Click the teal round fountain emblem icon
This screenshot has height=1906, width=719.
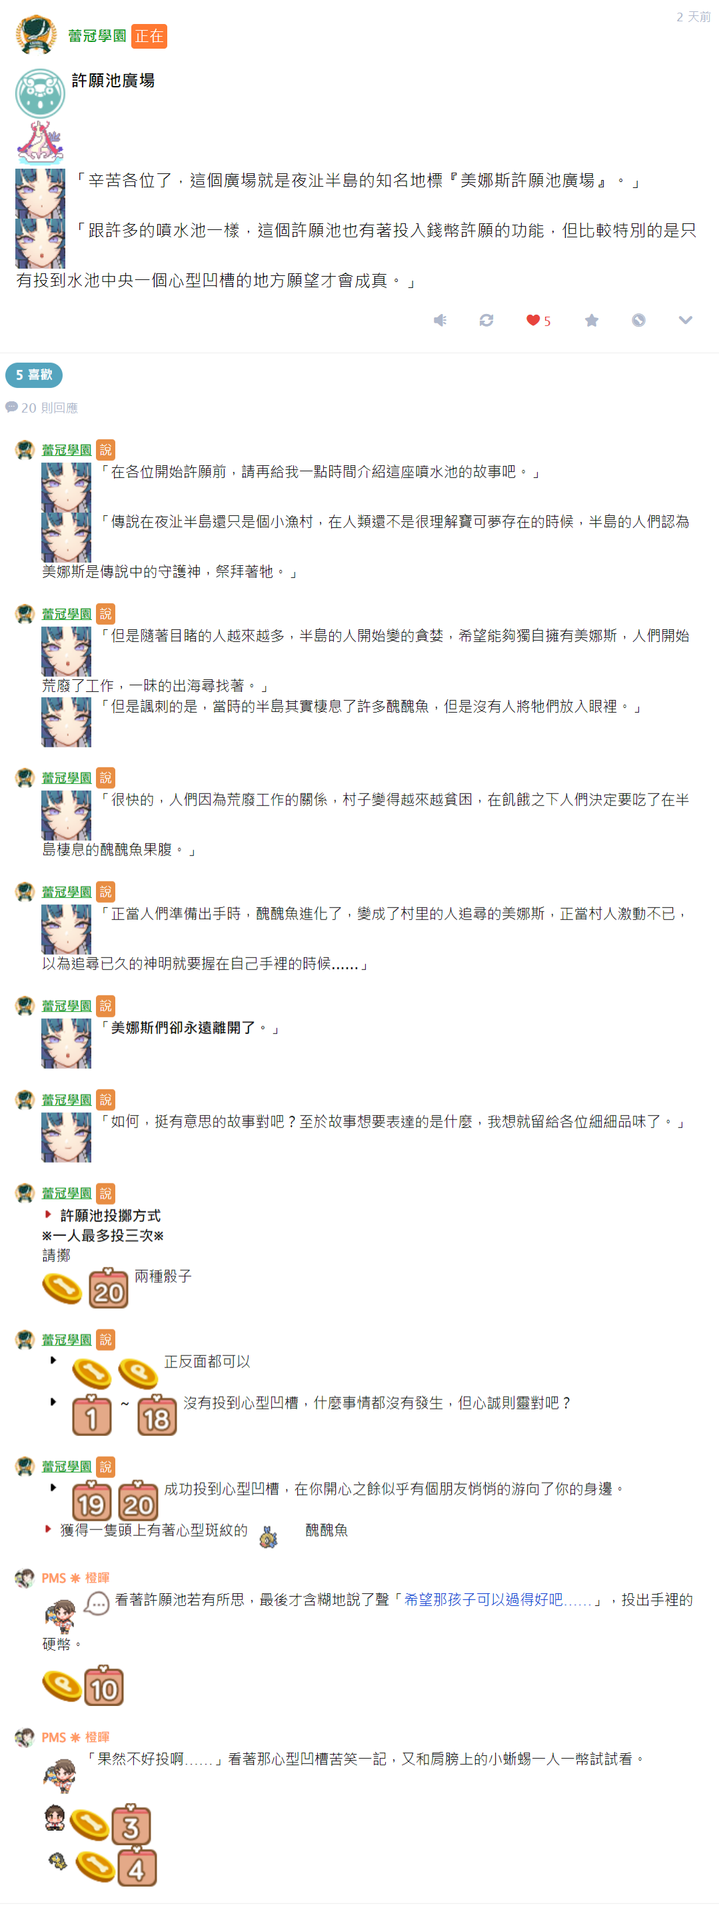[40, 93]
